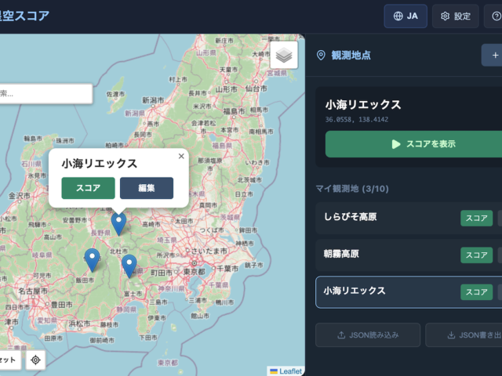Image resolution: width=502 pixels, height=376 pixels.
Task: Show score for 朝霧高原 in list
Action: [476, 255]
